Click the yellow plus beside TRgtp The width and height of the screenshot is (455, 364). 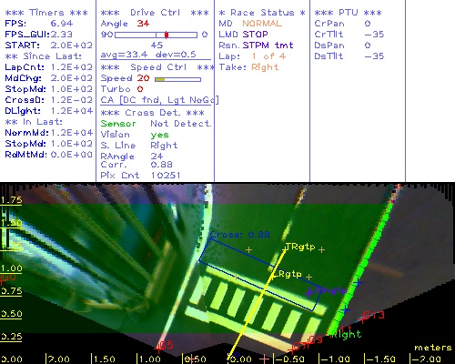322,249
